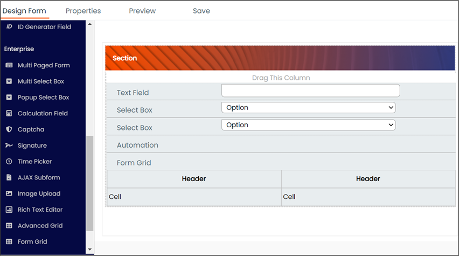Select Popup Select Box palette label
Screen dimensions: 459x256
43,97
